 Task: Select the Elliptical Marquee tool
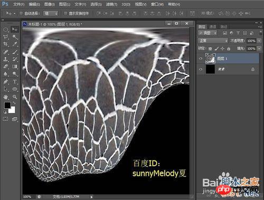(6, 30)
